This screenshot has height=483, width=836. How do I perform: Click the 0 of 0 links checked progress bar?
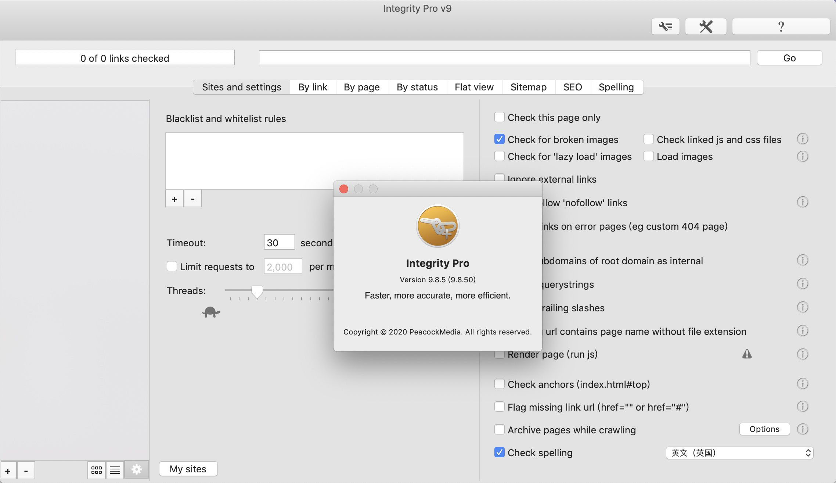125,58
